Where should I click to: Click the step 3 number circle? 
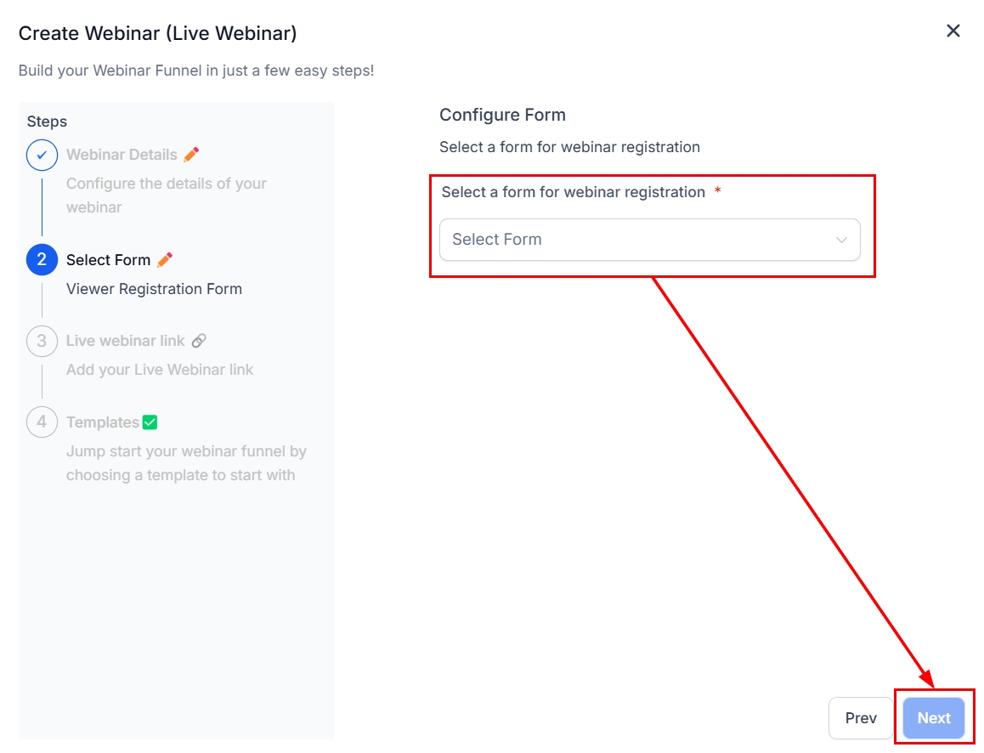point(42,342)
